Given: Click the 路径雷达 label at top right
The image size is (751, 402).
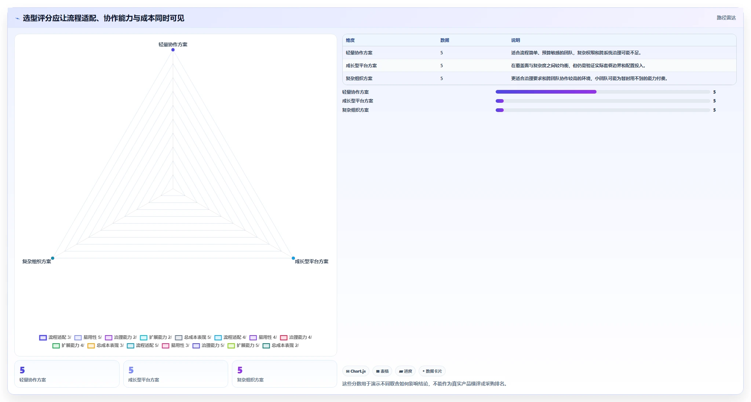Looking at the screenshot, I should coord(726,18).
